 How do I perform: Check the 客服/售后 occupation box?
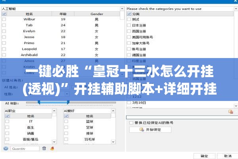[x=7, y=139]
